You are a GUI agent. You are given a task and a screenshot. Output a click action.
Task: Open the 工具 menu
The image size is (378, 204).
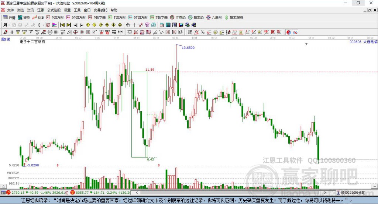[77, 10]
